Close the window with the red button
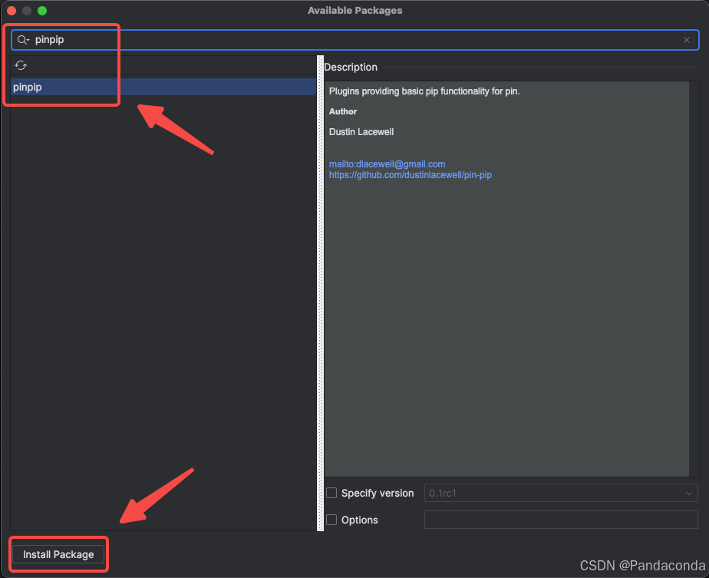The width and height of the screenshot is (709, 578). tap(12, 11)
